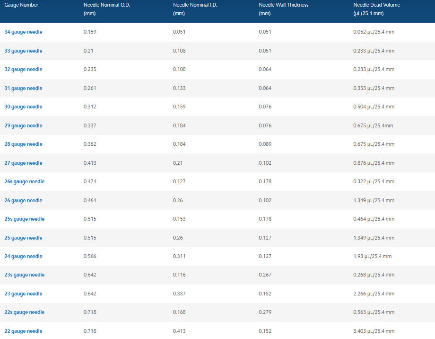Click the Needle Wall Thickness column header
The image size is (435, 339).
284,9
